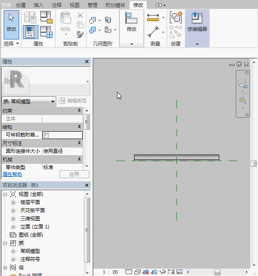
Task: Toggle the 可将钢筋附着 checkbox
Action: coord(46,135)
